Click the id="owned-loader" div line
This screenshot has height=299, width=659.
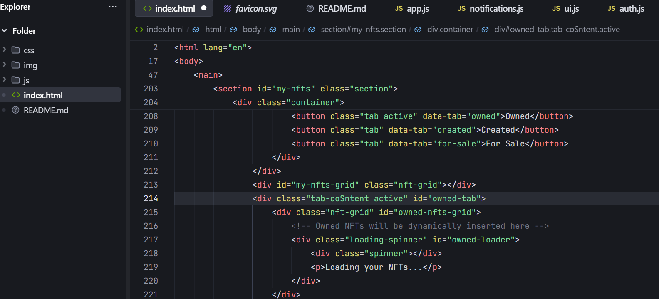pos(405,240)
